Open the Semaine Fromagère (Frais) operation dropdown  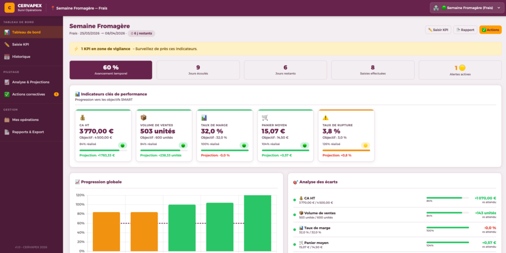[x=467, y=8]
